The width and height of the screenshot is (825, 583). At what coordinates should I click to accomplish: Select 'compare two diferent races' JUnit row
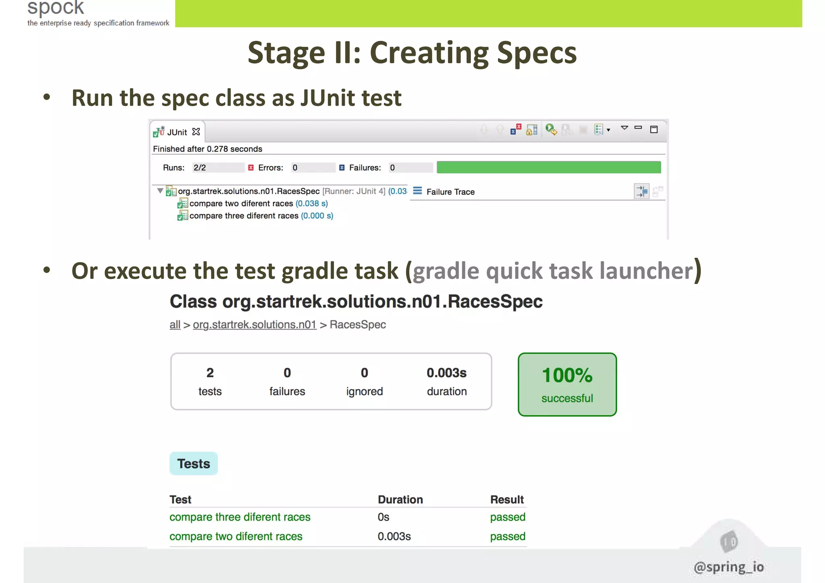[x=253, y=203]
